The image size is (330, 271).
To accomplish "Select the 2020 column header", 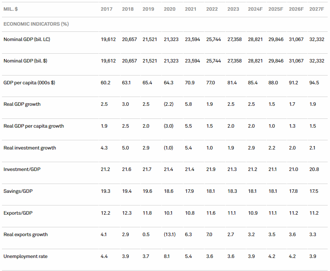I will point(169,9).
